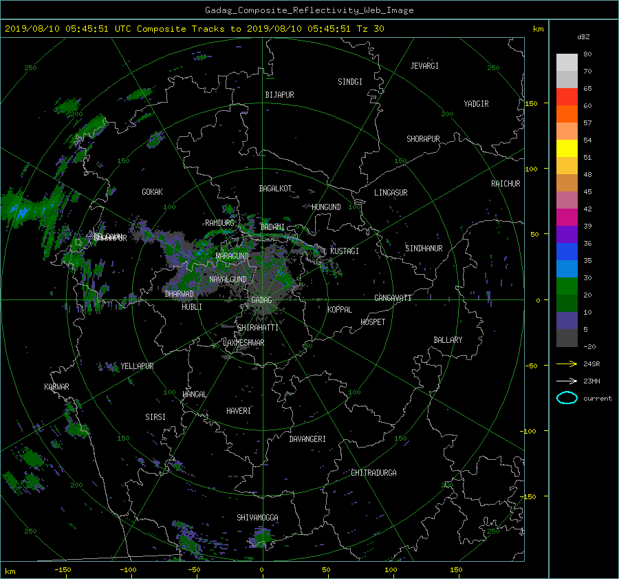Click the JEVARGI city label

[x=424, y=66]
